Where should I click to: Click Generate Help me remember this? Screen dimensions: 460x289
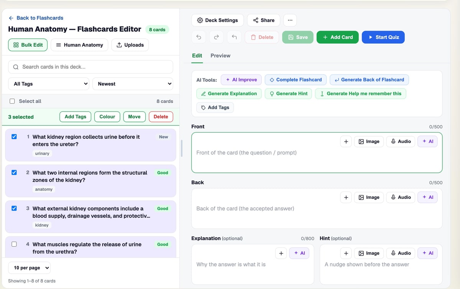pyautogui.click(x=361, y=94)
